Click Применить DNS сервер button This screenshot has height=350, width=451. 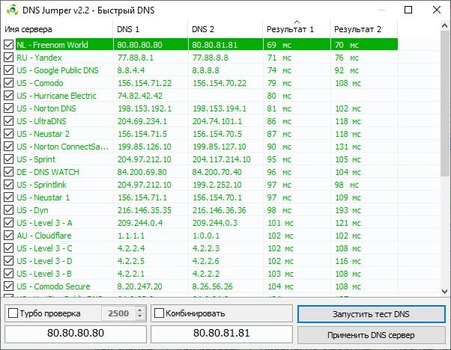[x=372, y=335]
